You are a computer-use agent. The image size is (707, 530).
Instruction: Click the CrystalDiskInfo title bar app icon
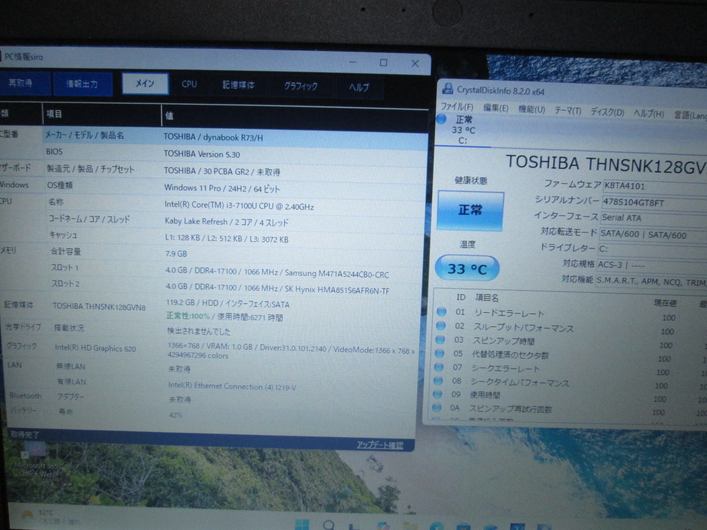[448, 89]
